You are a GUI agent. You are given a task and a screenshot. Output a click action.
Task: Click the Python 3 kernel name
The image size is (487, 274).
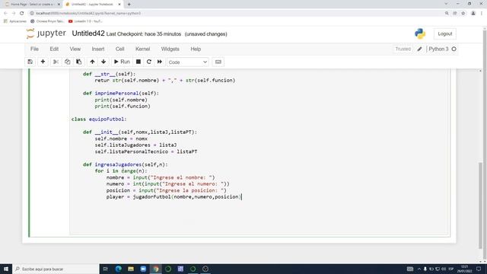438,49
